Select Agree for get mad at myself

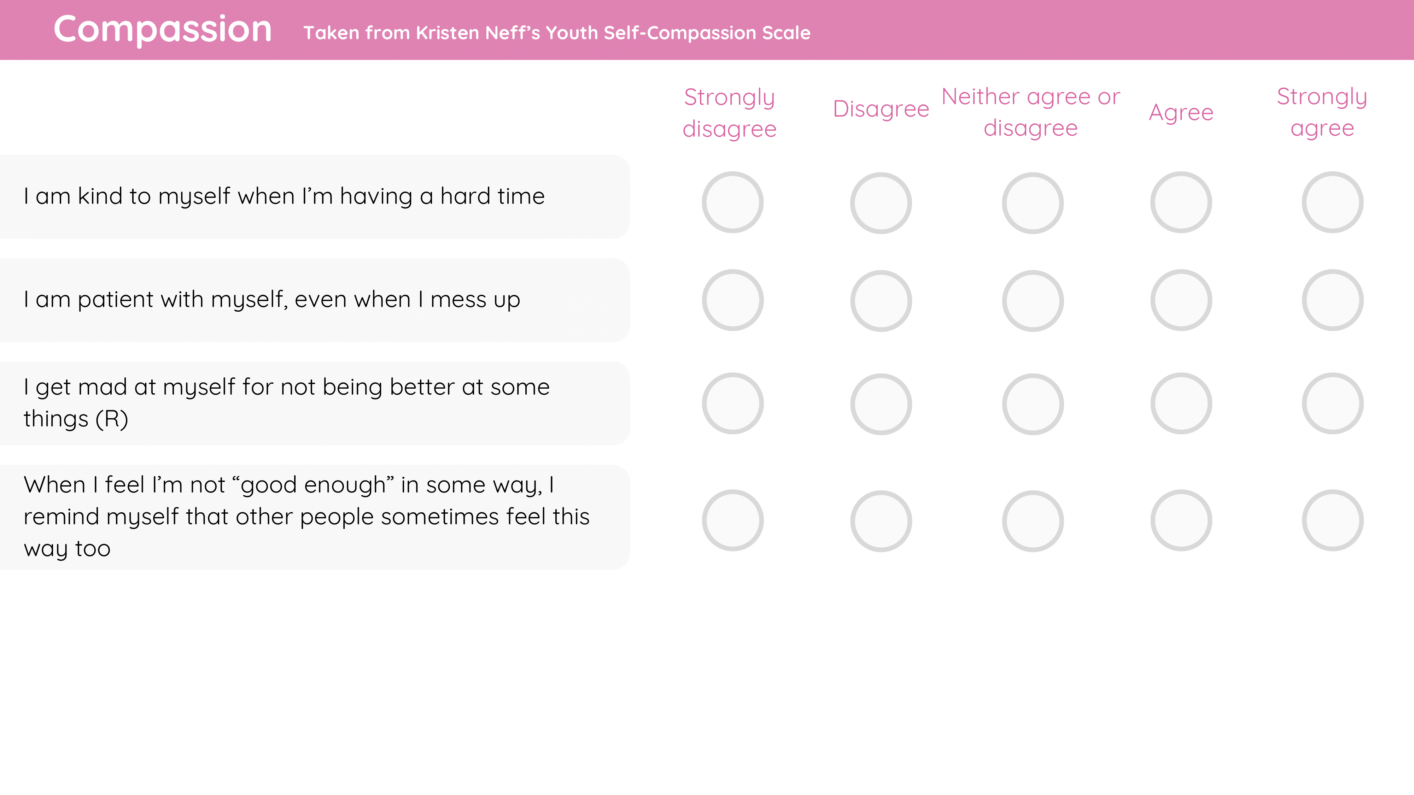pos(1181,403)
